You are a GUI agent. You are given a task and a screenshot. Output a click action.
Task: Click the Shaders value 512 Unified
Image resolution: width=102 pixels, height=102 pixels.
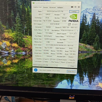click(49, 33)
